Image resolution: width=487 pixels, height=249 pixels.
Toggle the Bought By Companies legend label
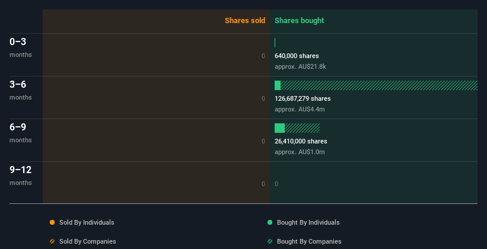coord(309,241)
